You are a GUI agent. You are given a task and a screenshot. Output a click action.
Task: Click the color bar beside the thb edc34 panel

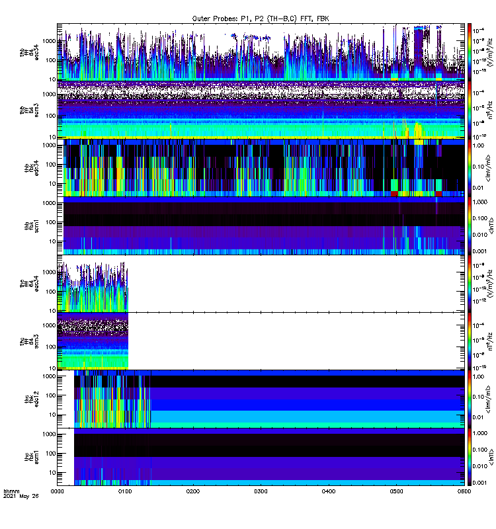(470, 168)
